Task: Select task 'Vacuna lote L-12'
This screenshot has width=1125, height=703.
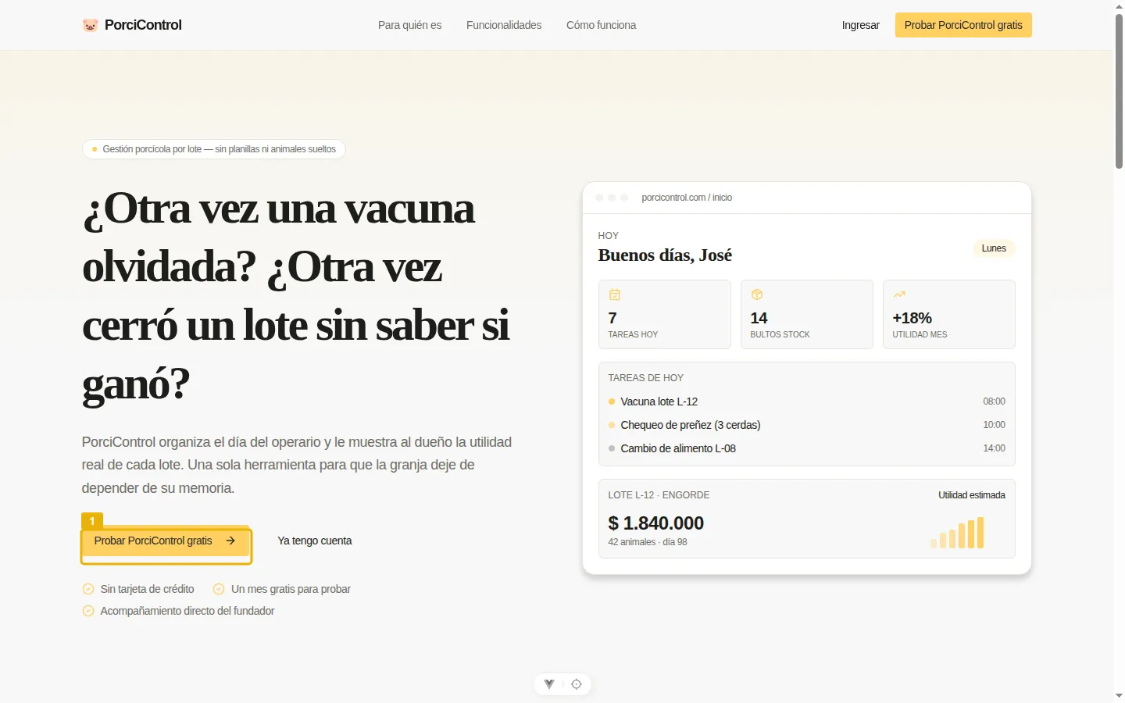Action: [x=659, y=401]
